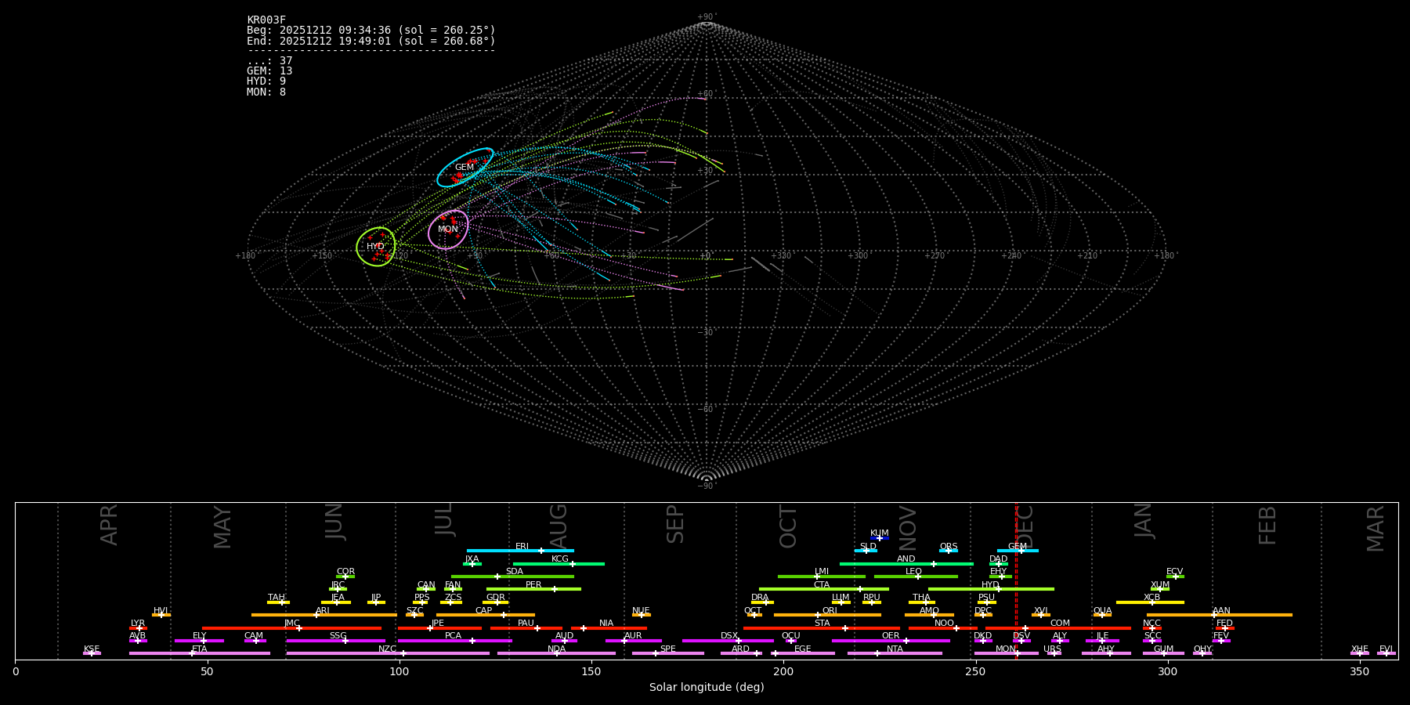Viewport: 1410px width, 705px height.
Task: Click the OER shower bar label
Action: click(891, 636)
